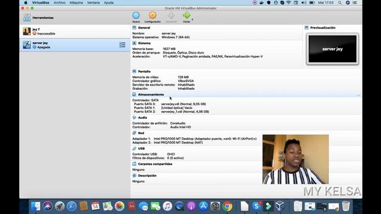
Task: Click the battery icon in menu bar
Action: 312,2
